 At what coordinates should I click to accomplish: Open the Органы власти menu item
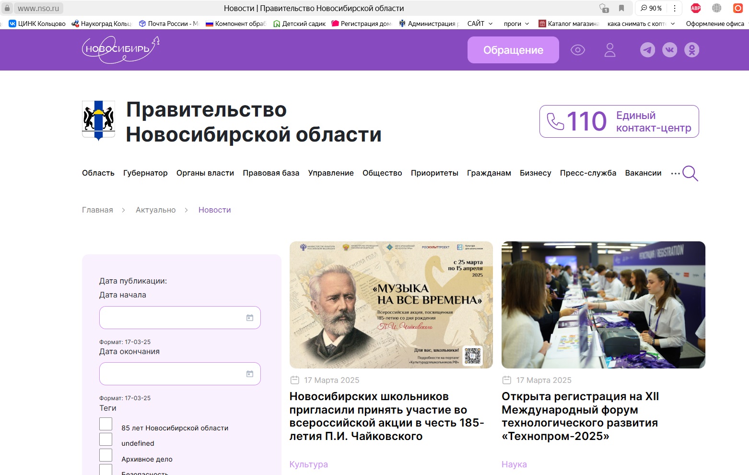click(205, 173)
